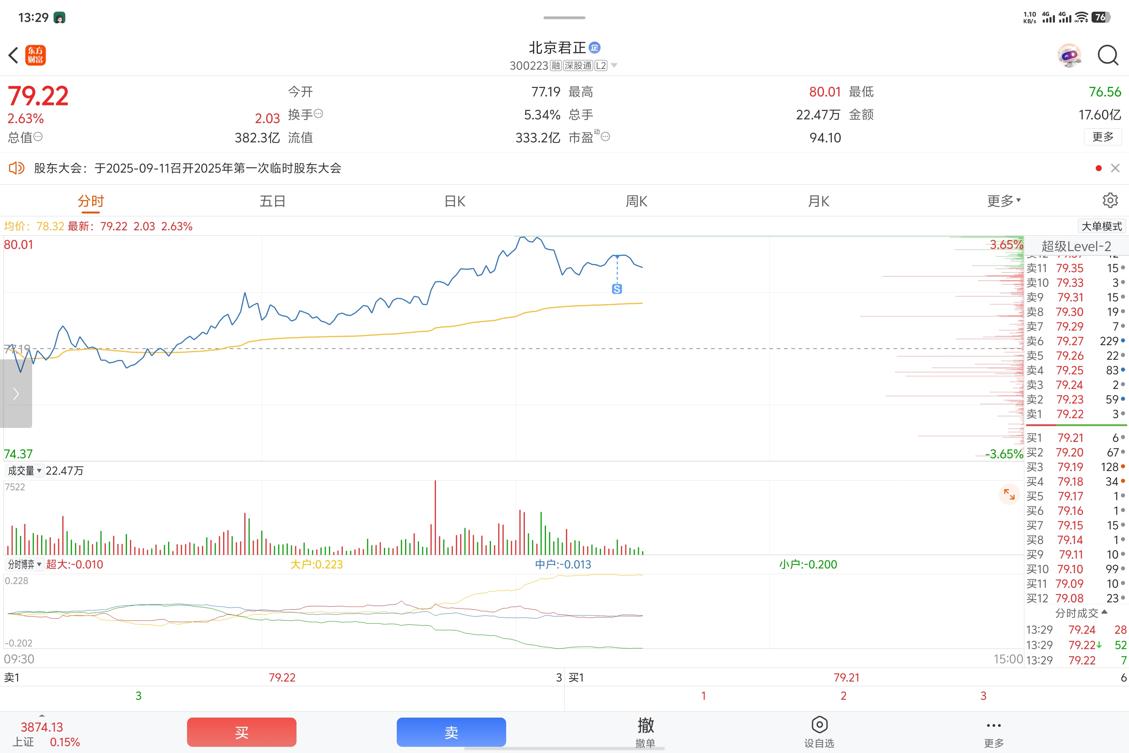The height and width of the screenshot is (753, 1129).
Task: Tap the 融 tag next to 300223
Action: (555, 65)
